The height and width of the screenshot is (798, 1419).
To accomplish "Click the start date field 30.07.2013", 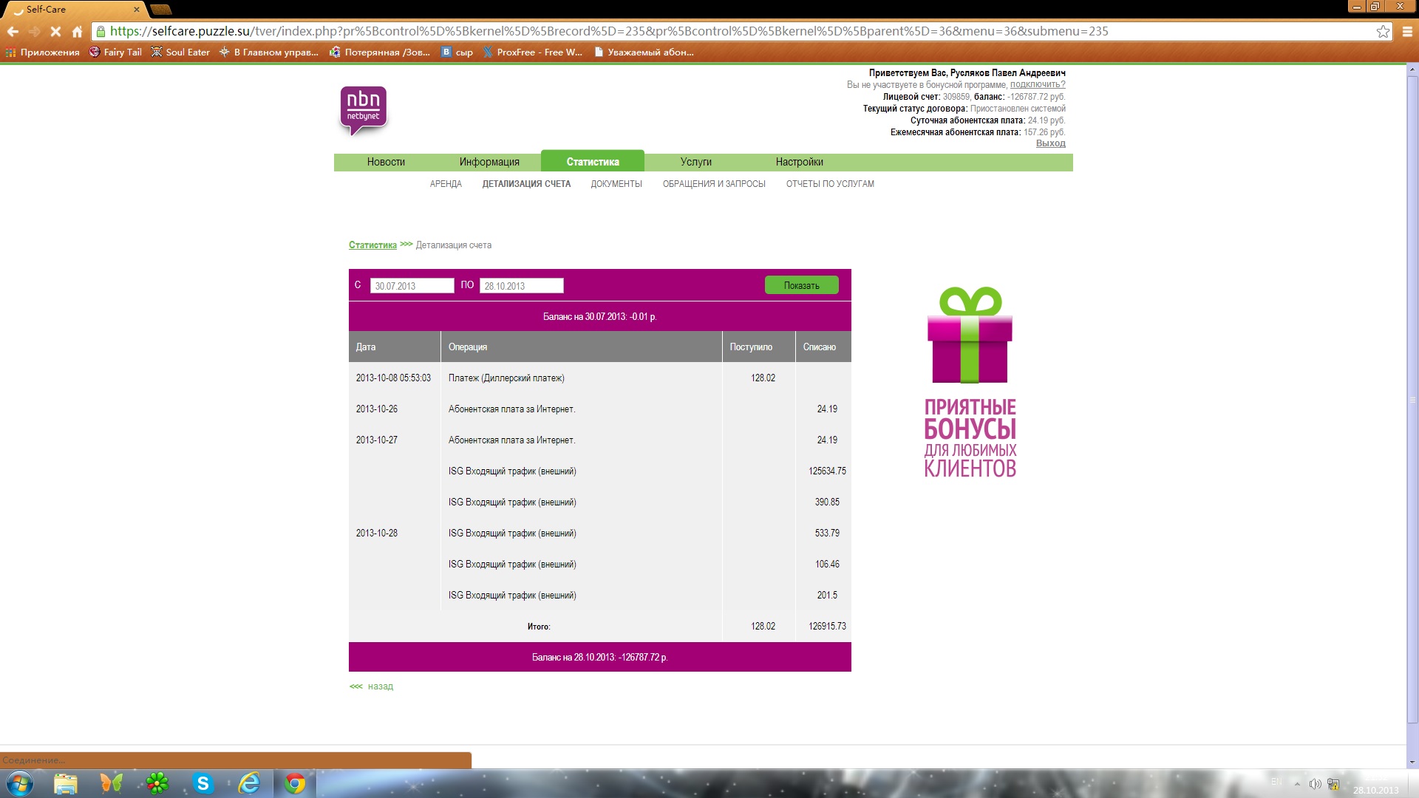I will (412, 286).
